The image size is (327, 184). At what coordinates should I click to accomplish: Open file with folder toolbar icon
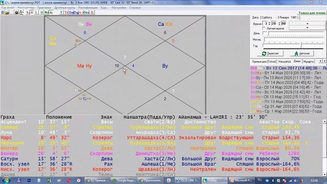pyautogui.click(x=7, y=12)
